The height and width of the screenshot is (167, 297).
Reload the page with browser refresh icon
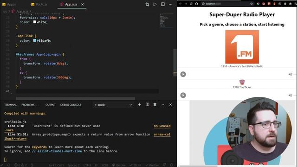[x=191, y=4]
